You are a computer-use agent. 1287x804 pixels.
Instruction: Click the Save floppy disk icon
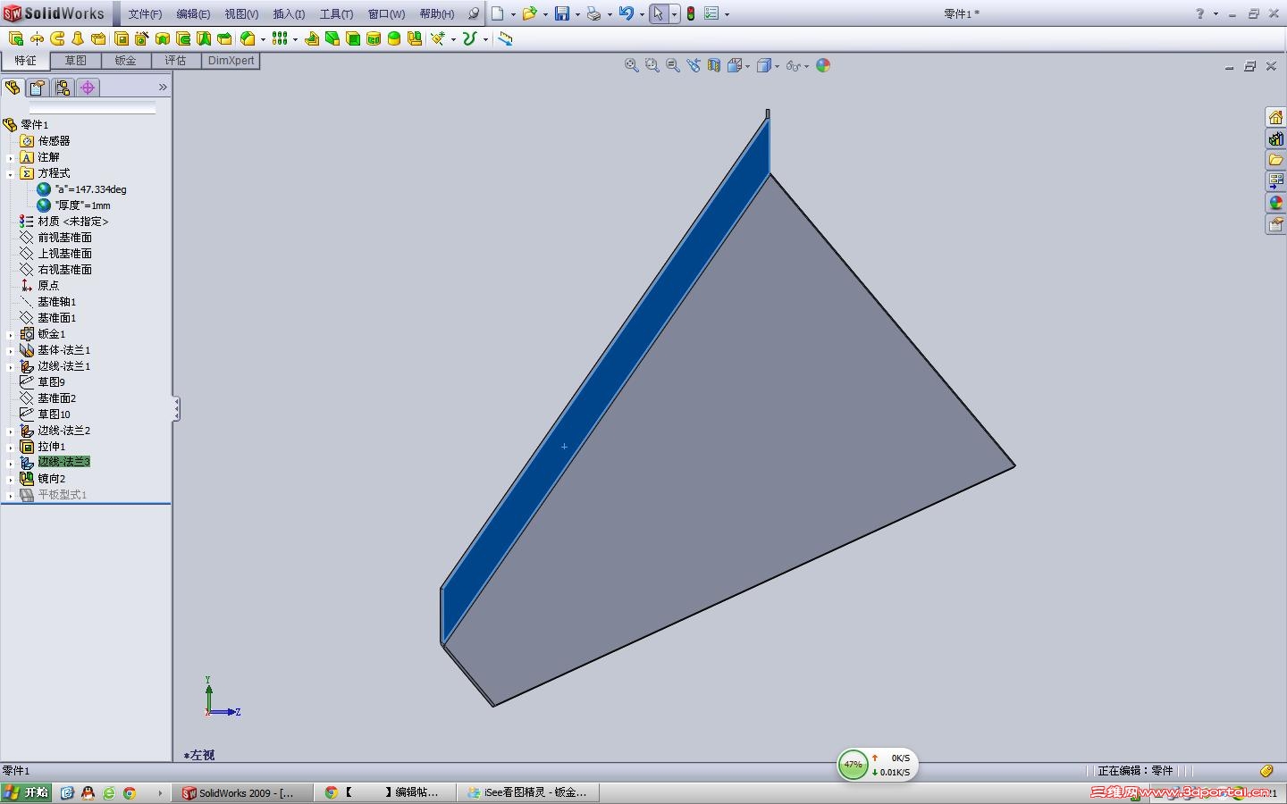(562, 13)
